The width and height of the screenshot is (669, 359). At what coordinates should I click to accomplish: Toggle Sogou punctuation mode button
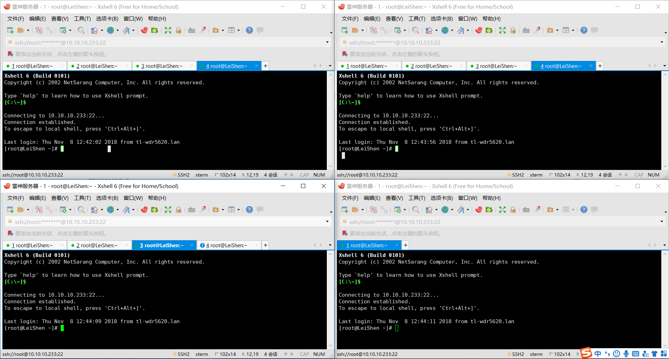tap(607, 354)
